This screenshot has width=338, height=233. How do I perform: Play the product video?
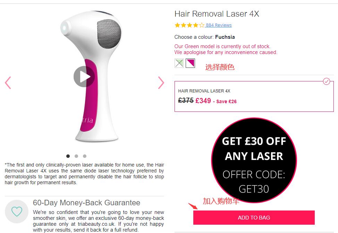[x=84, y=77]
